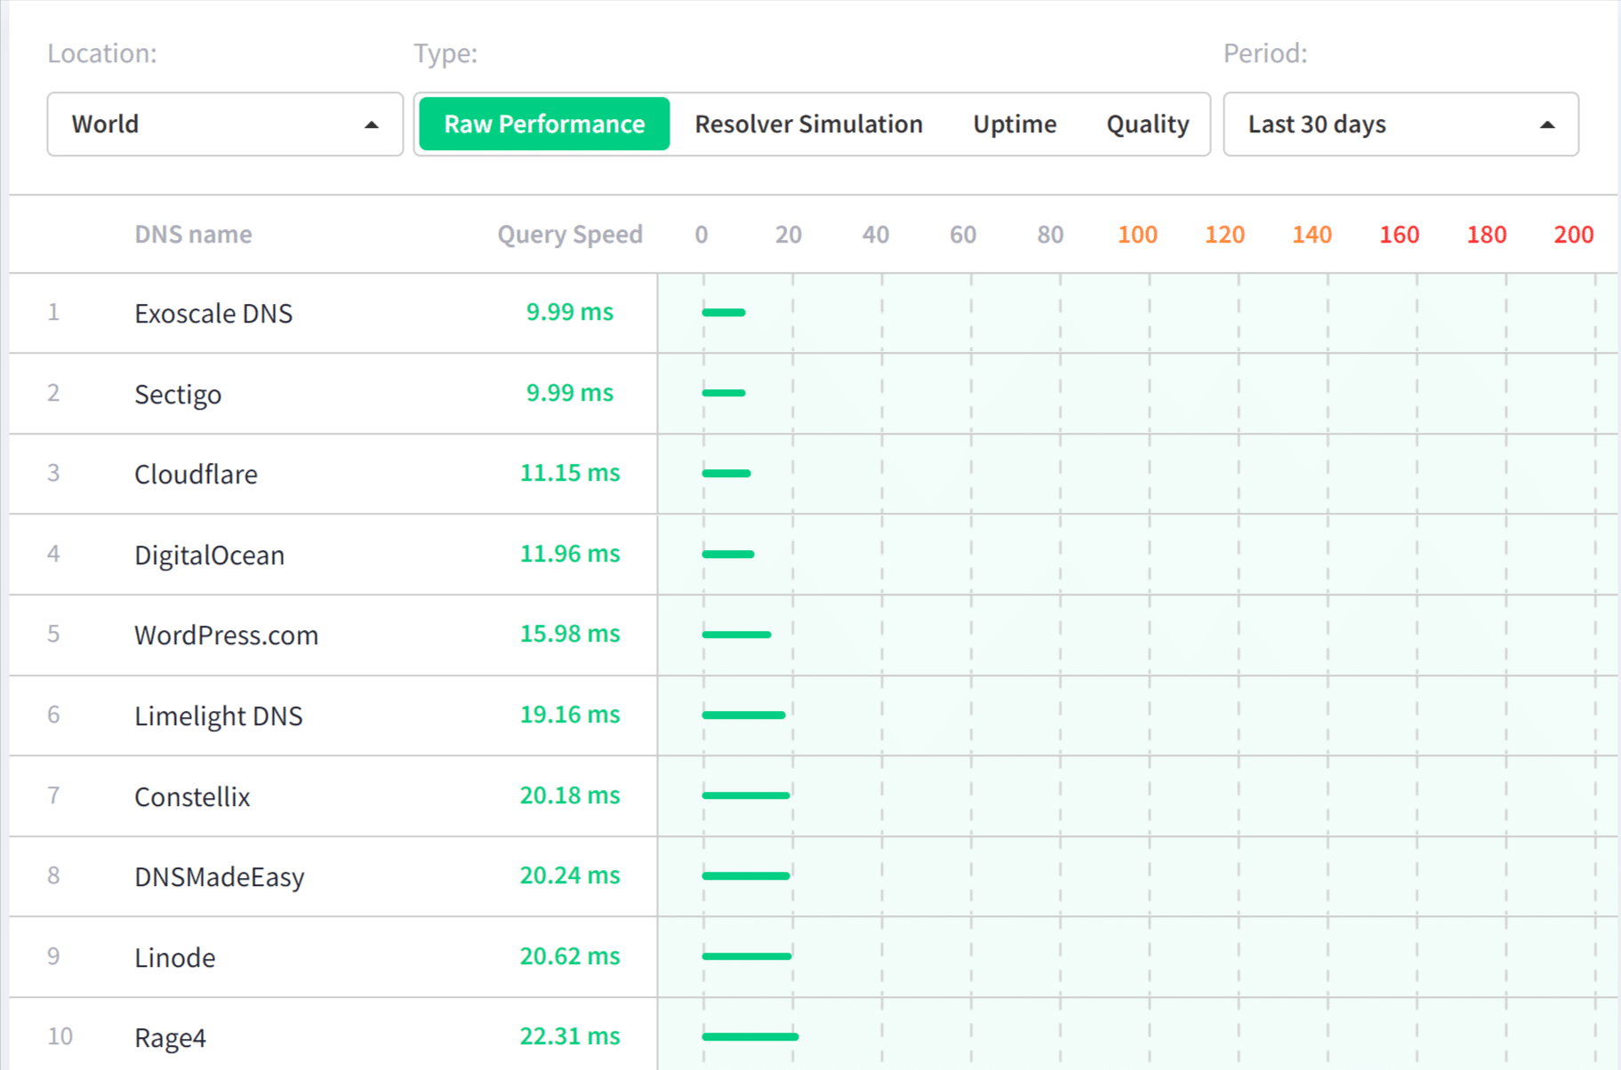Collapse the World location selector chevron

[x=373, y=124]
